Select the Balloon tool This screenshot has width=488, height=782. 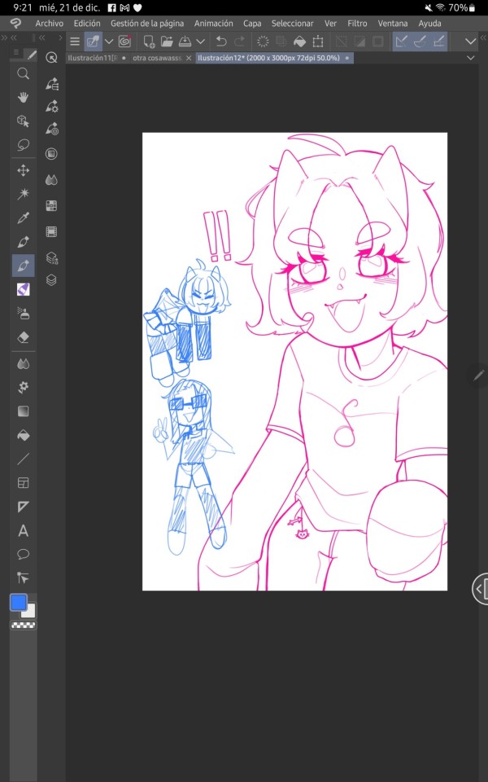[x=23, y=555]
